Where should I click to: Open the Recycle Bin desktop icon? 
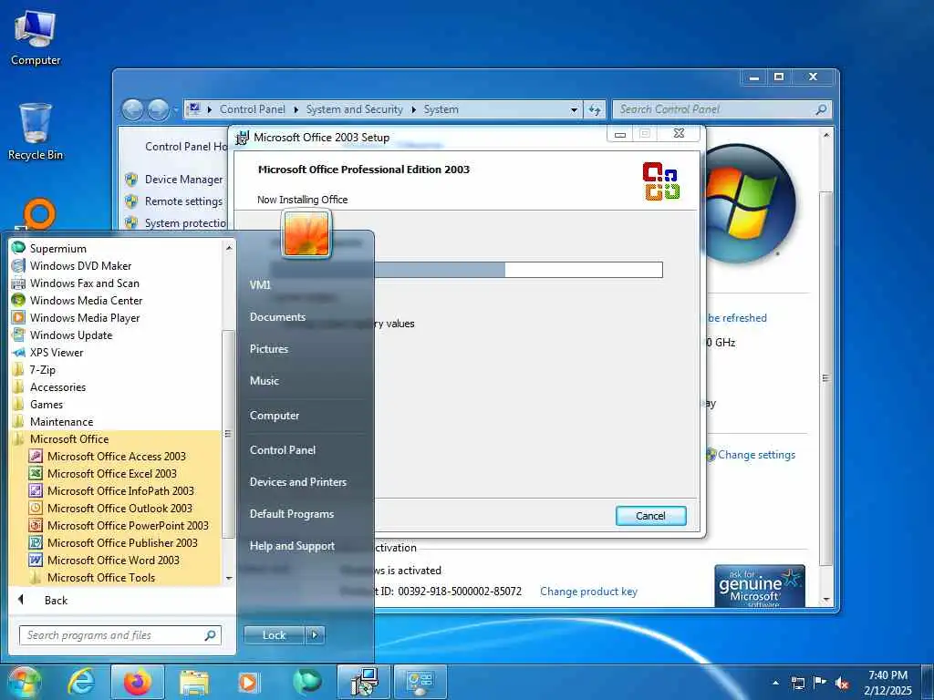[x=36, y=132]
